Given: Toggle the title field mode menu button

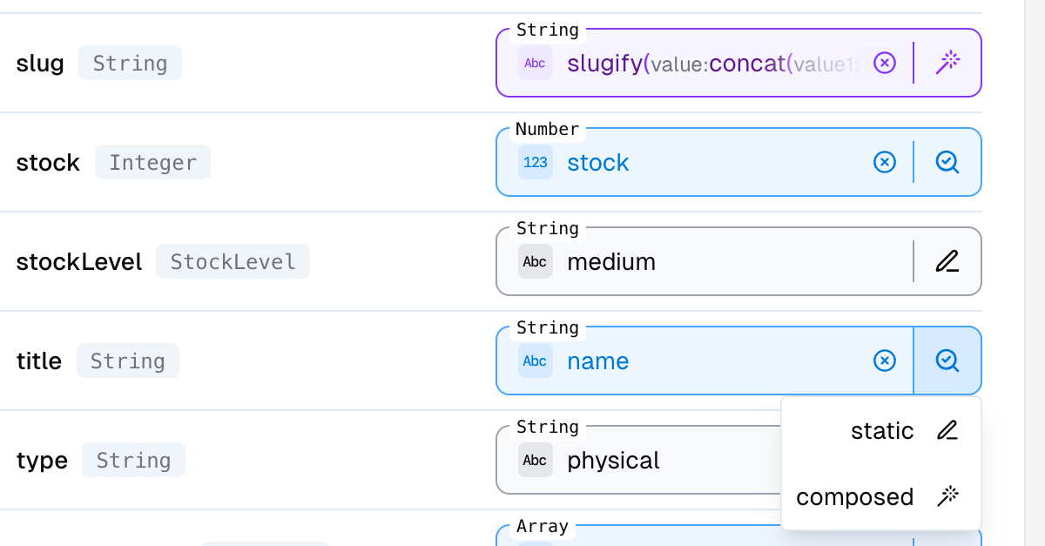Looking at the screenshot, I should 947,361.
